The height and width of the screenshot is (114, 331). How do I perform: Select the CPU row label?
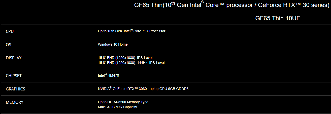pos(10,31)
